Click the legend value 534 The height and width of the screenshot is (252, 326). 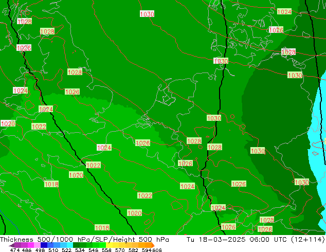(80, 250)
